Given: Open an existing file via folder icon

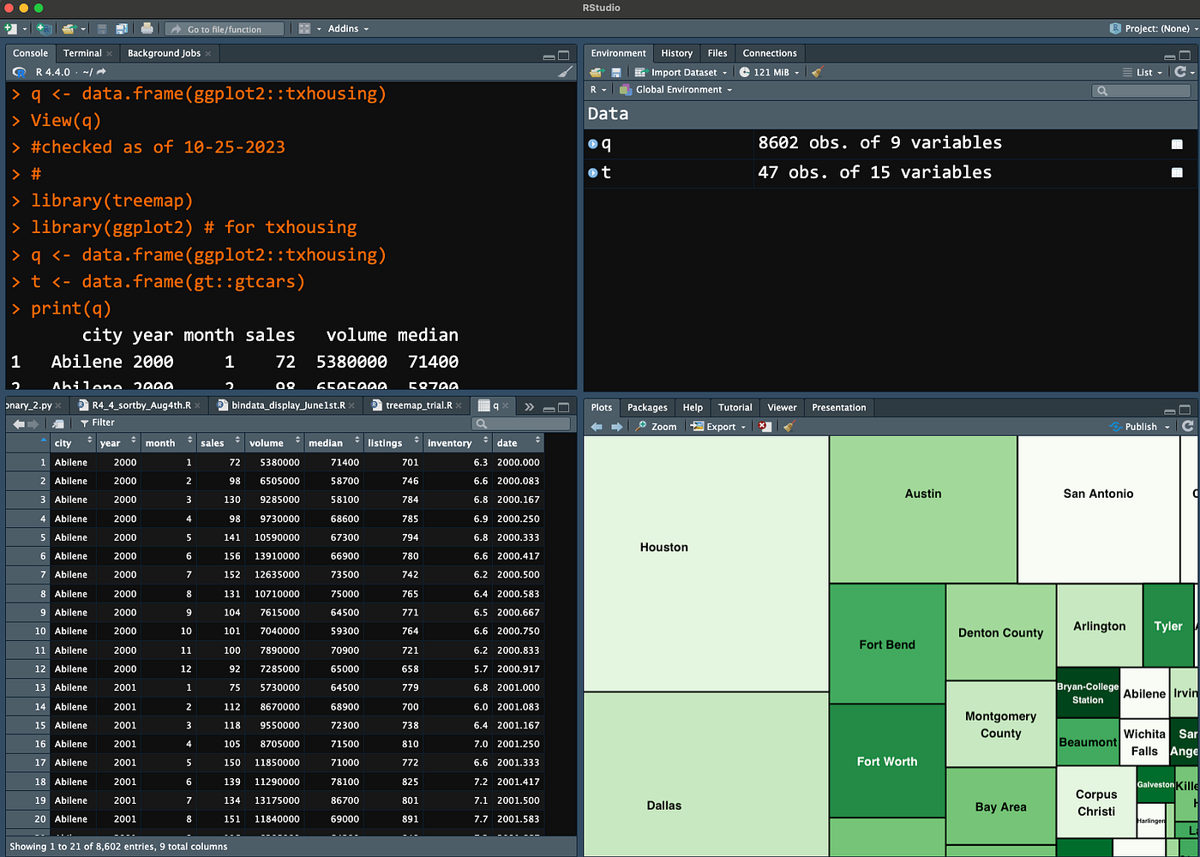Looking at the screenshot, I should coord(69,28).
